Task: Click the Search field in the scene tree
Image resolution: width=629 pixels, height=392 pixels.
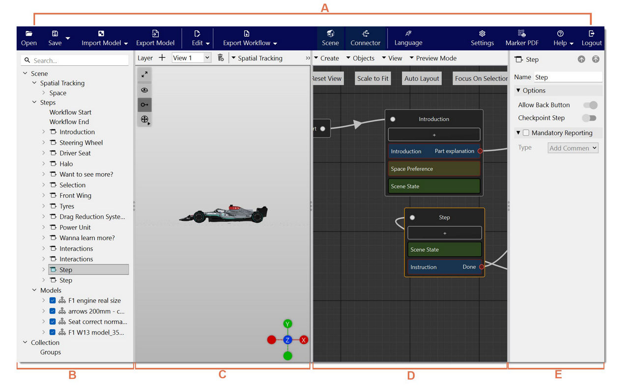Action: pos(75,60)
